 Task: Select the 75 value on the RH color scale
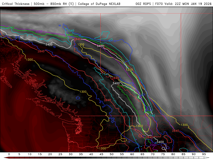(163, 154)
